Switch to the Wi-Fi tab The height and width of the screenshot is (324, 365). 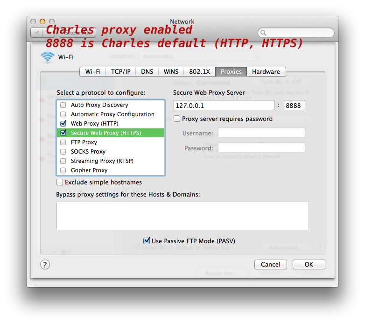(93, 71)
